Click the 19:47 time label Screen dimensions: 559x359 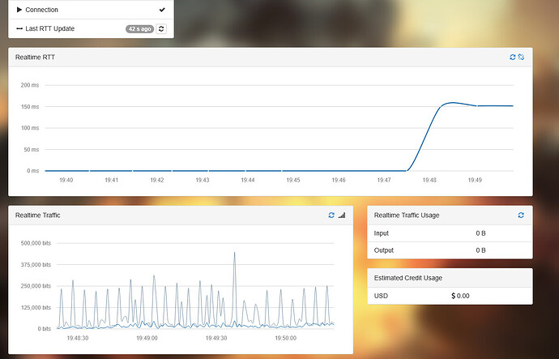point(384,181)
